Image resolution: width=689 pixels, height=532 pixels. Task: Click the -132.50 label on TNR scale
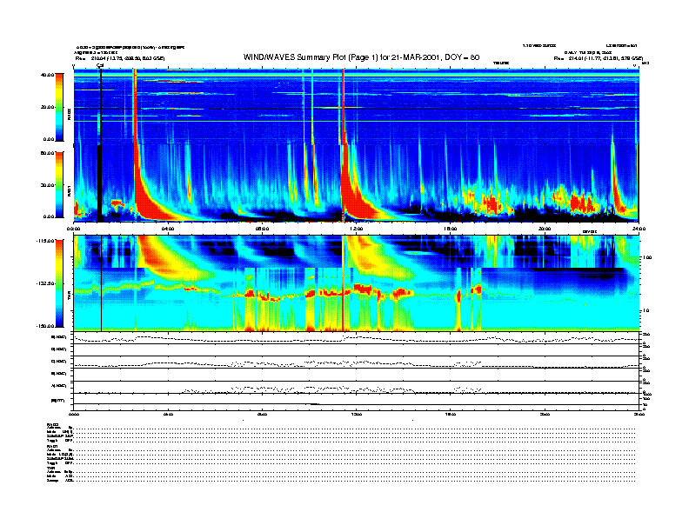point(45,283)
